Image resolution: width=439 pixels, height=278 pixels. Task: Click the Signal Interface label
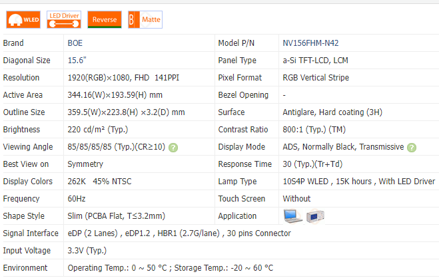[31, 233]
